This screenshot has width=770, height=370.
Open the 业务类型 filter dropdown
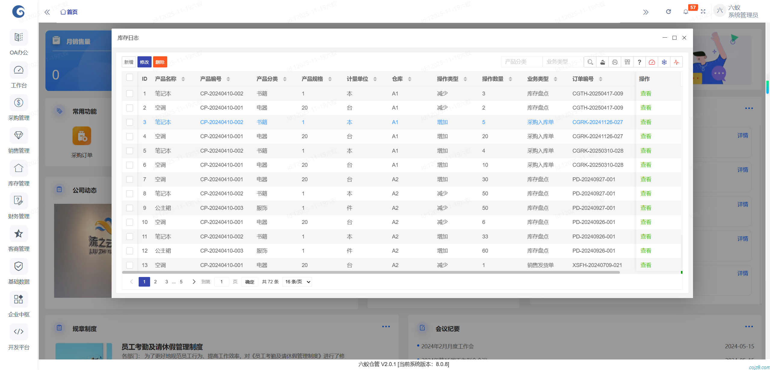563,62
